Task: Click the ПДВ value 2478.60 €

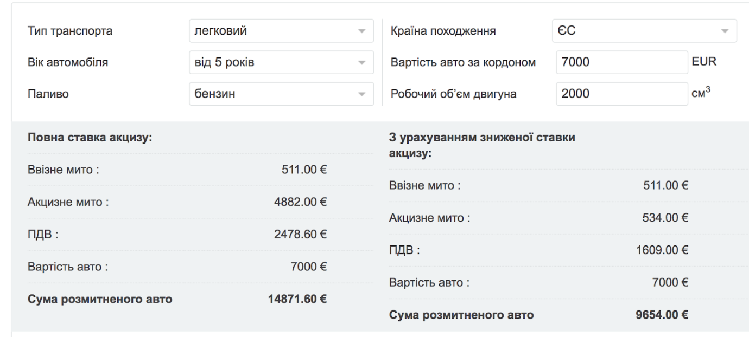Action: pos(302,235)
